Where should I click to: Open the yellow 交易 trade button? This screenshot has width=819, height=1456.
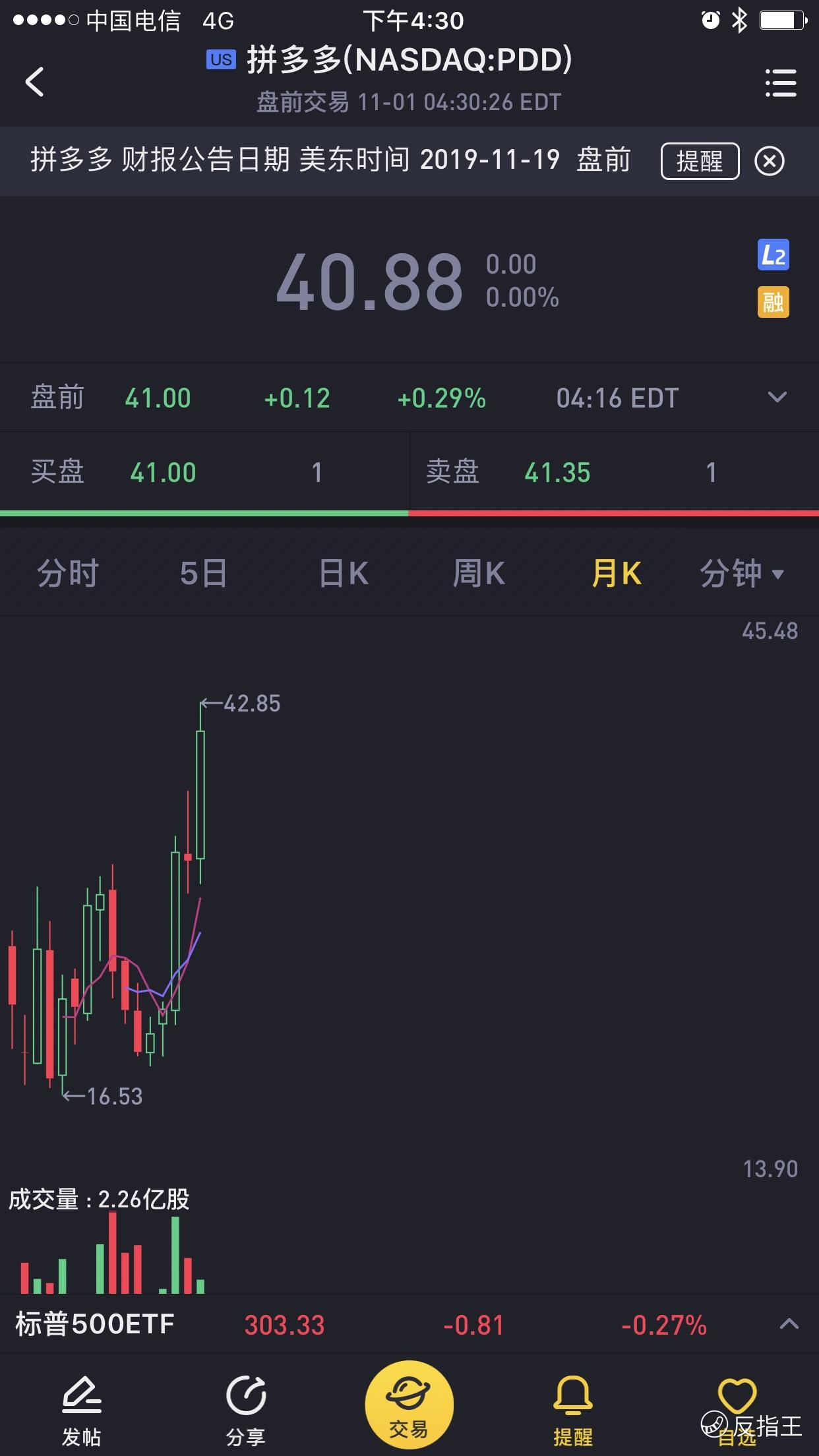[x=409, y=1404]
